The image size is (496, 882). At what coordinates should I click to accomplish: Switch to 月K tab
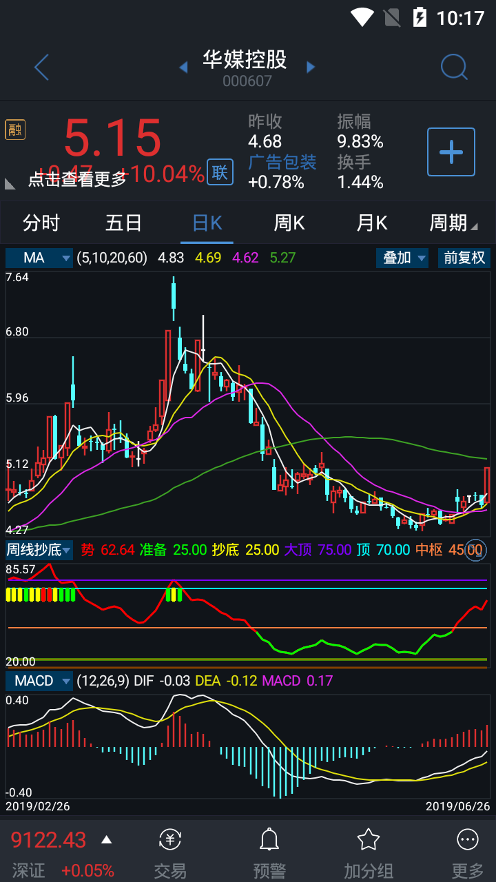372,223
